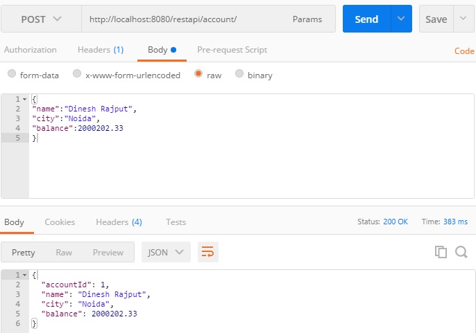Click the blue Send button
The height and width of the screenshot is (333, 476).
366,19
